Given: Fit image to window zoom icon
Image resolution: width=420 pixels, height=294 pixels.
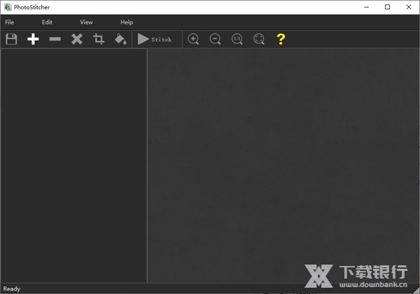Looking at the screenshot, I should click(x=259, y=39).
